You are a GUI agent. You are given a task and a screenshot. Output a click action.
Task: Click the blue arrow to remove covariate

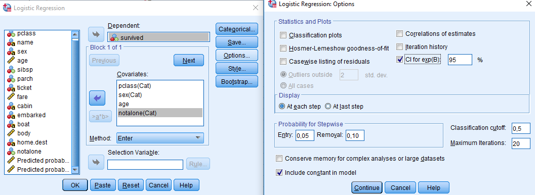pyautogui.click(x=97, y=99)
